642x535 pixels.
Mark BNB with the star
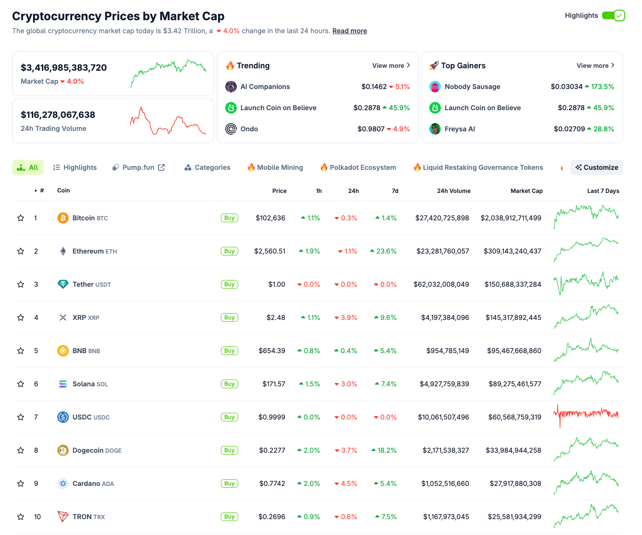pos(21,351)
